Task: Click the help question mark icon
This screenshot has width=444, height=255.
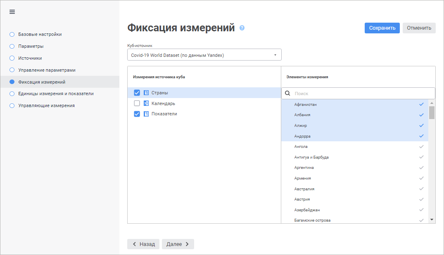Action: (242, 28)
